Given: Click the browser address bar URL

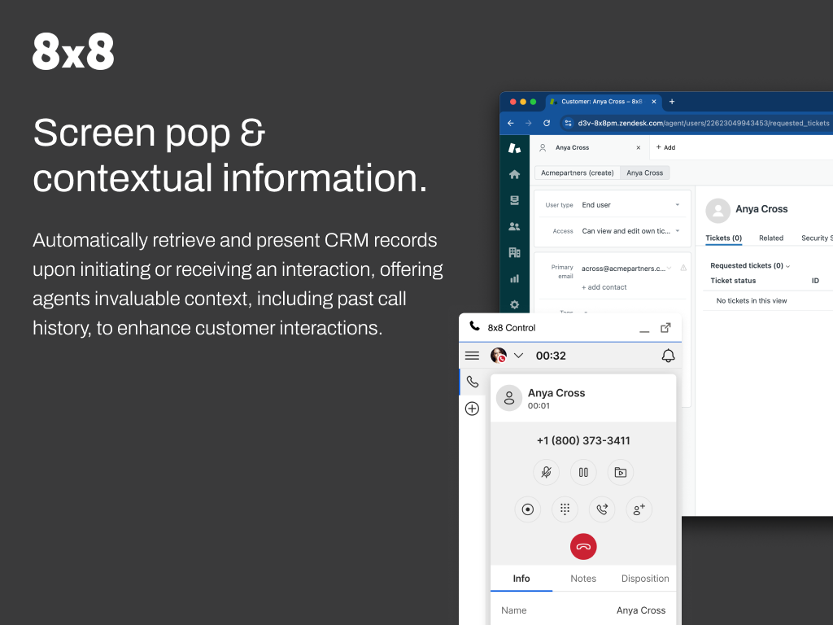Looking at the screenshot, I should pos(704,123).
